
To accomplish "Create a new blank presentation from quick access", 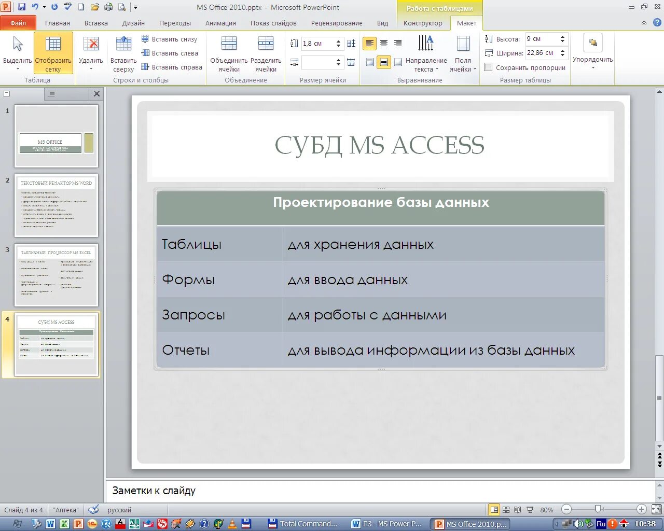I will [x=81, y=7].
